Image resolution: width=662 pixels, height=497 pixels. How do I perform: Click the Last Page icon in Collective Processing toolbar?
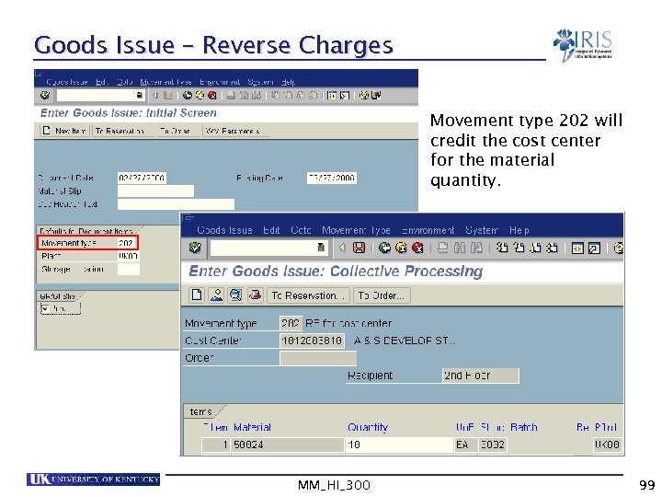[x=552, y=248]
